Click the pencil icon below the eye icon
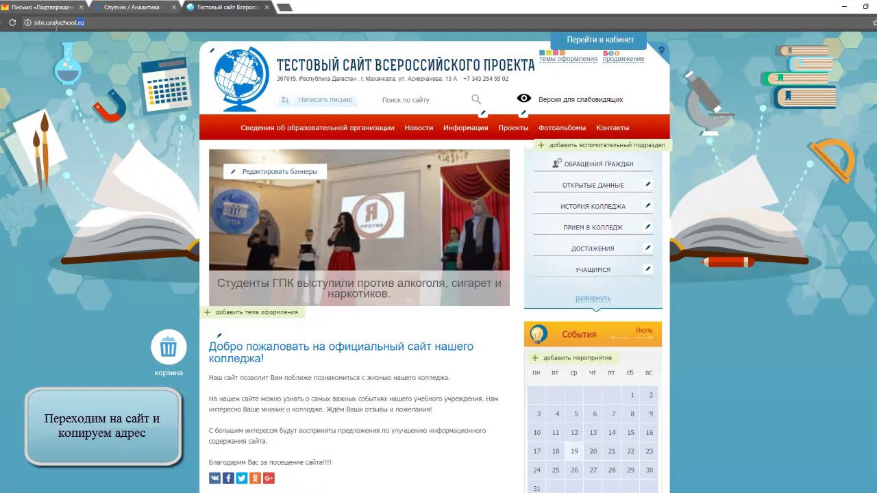The width and height of the screenshot is (877, 493). click(523, 113)
